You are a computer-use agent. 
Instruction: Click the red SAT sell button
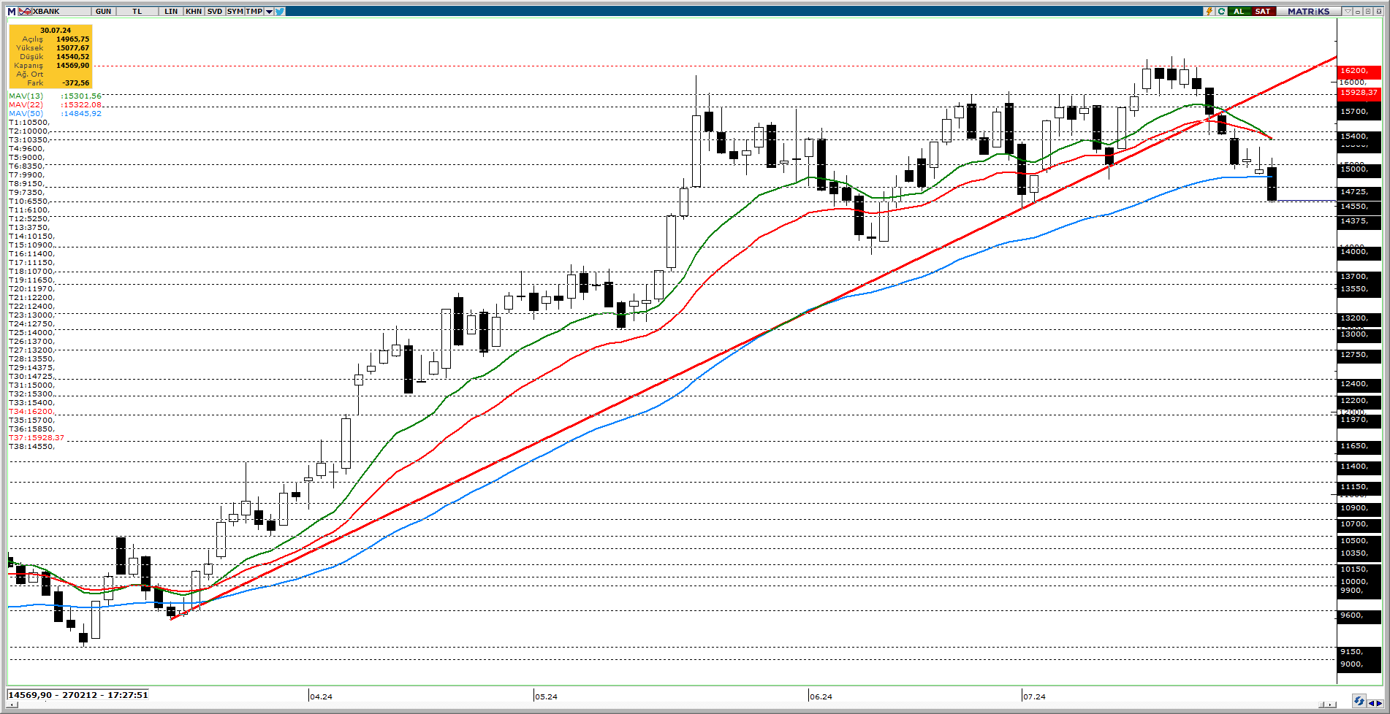click(x=1262, y=11)
